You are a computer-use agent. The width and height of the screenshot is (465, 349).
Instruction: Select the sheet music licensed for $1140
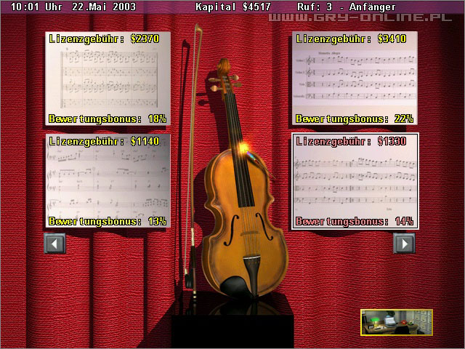click(108, 180)
